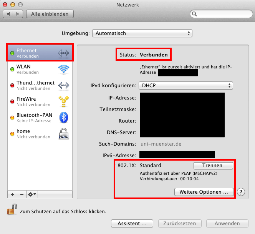Click the Ethernet arrows icon in sidebar
Image resolution: width=255 pixels, height=234 pixels.
pos(63,53)
